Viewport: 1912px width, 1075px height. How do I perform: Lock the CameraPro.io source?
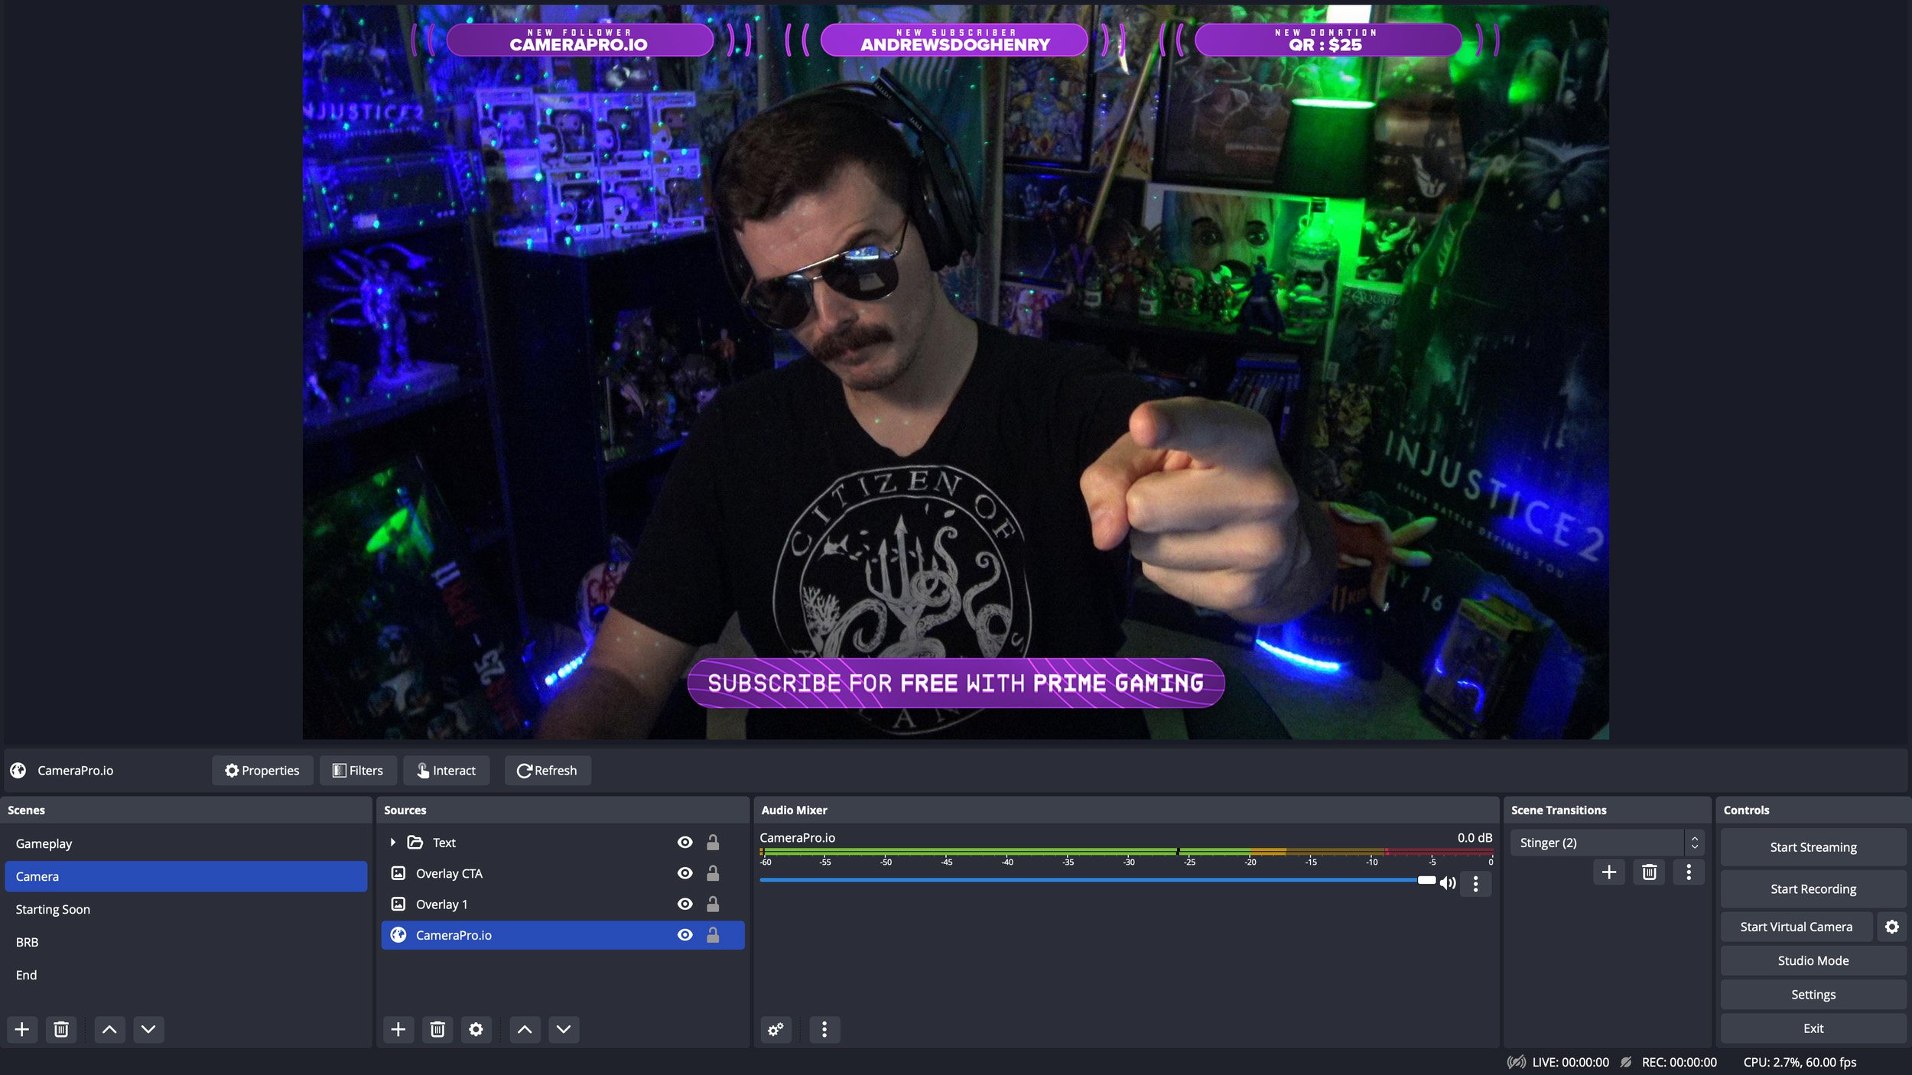coord(713,934)
